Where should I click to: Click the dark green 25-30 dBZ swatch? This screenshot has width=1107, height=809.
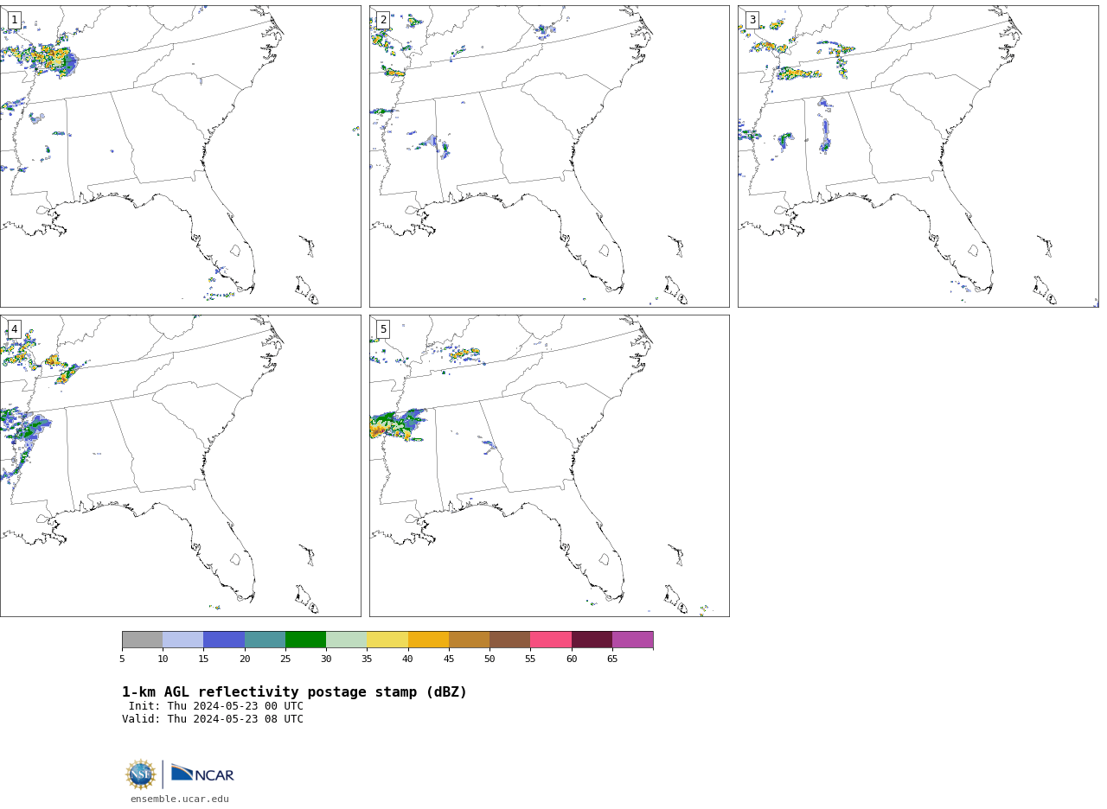pos(305,640)
